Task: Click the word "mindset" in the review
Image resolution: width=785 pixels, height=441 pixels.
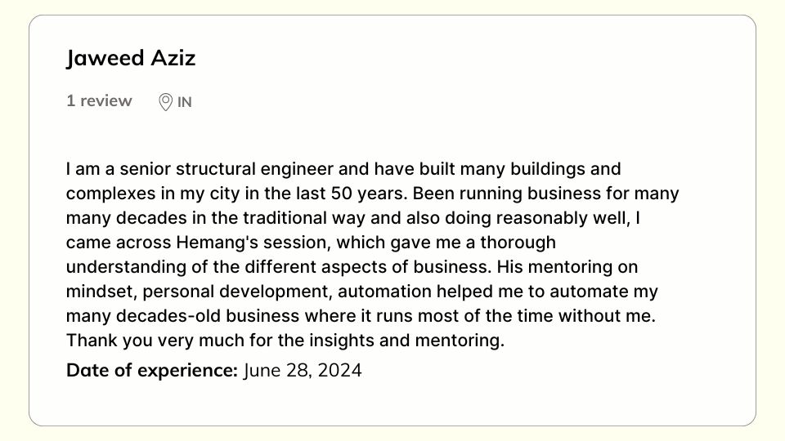Action: [95, 292]
